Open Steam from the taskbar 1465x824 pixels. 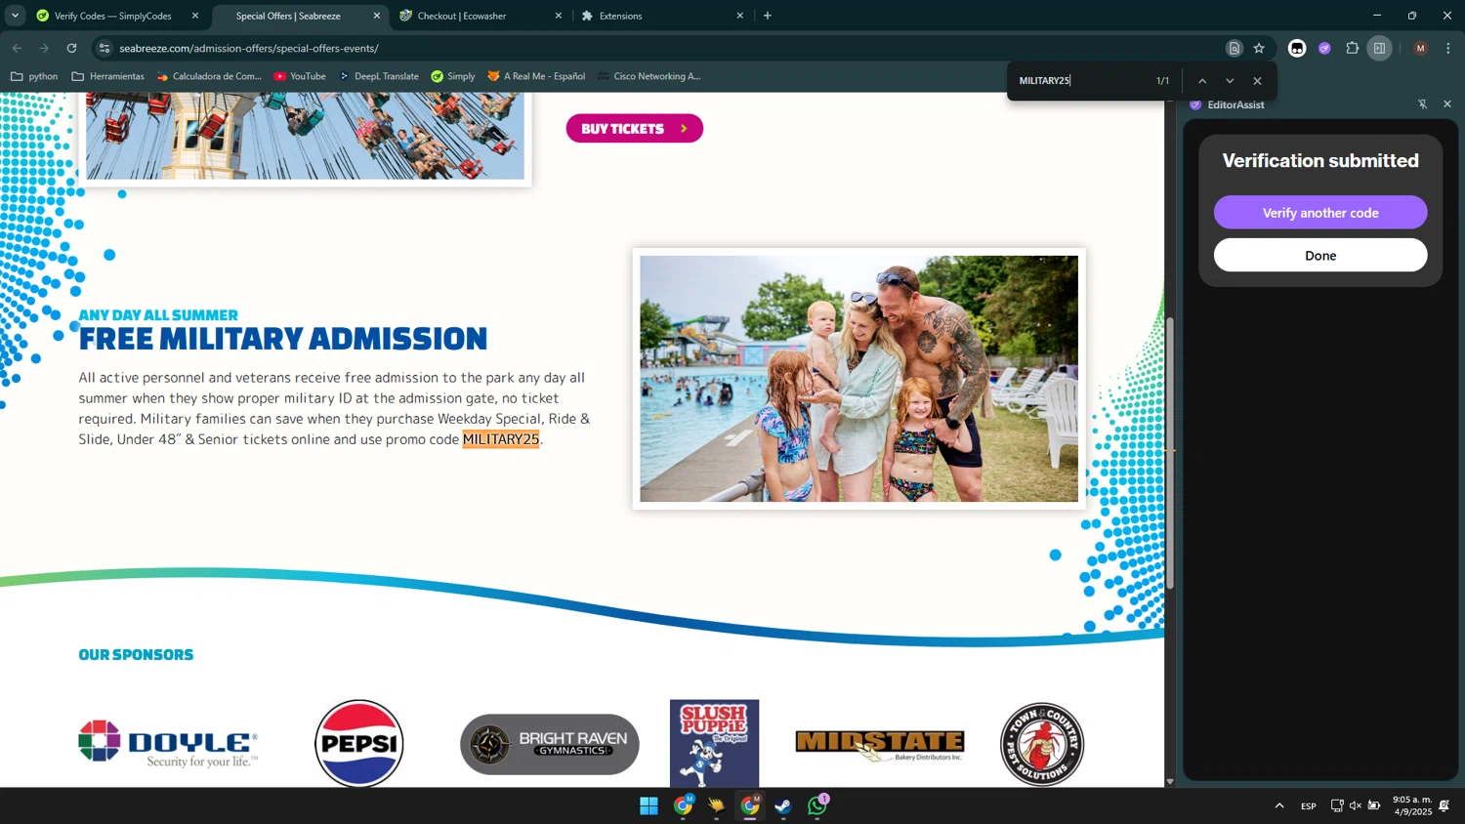pyautogui.click(x=783, y=805)
